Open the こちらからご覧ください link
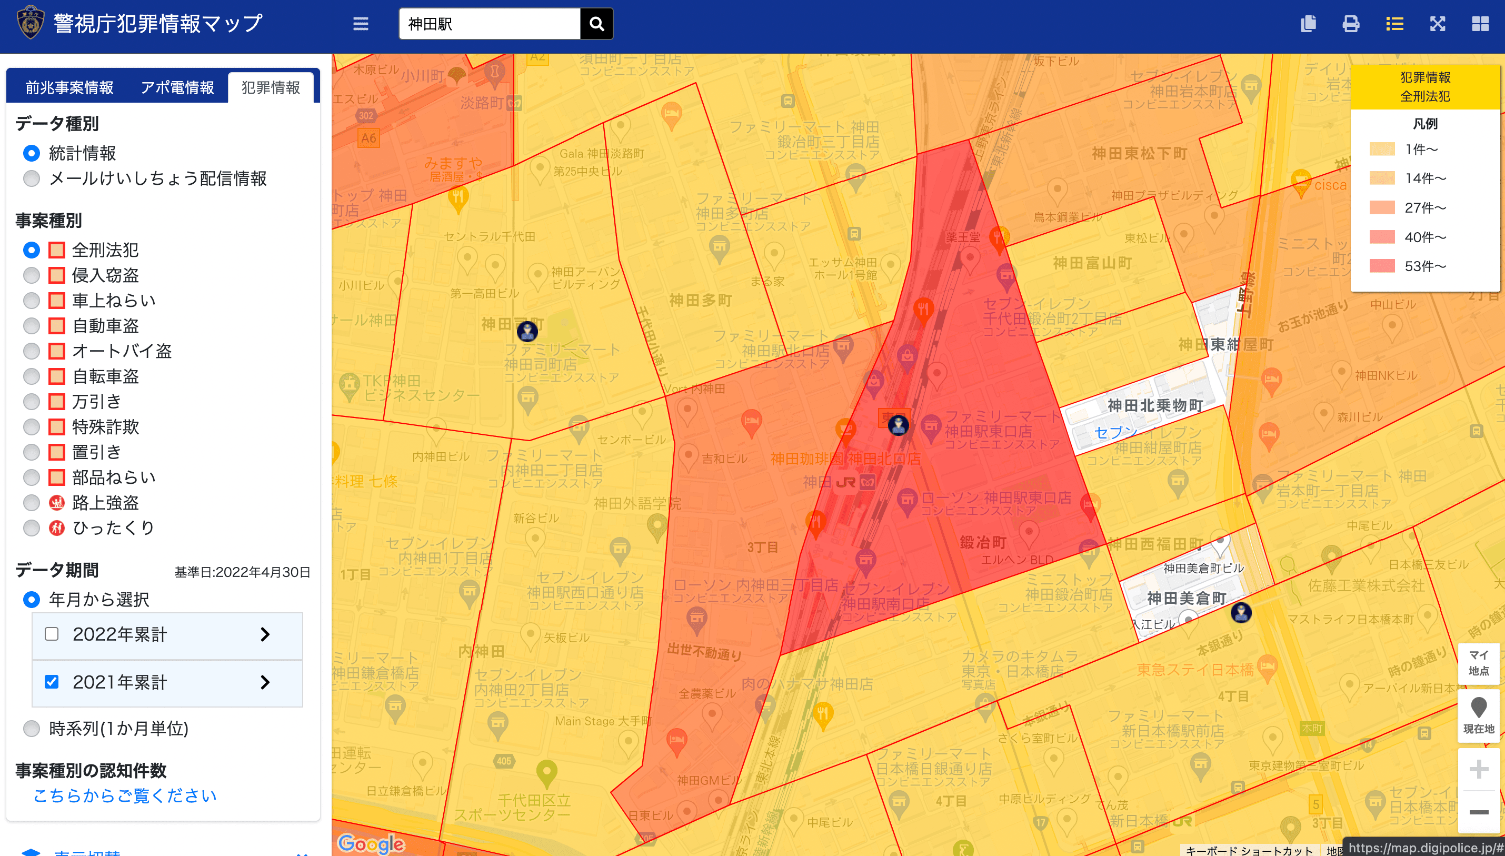This screenshot has height=856, width=1505. click(125, 795)
